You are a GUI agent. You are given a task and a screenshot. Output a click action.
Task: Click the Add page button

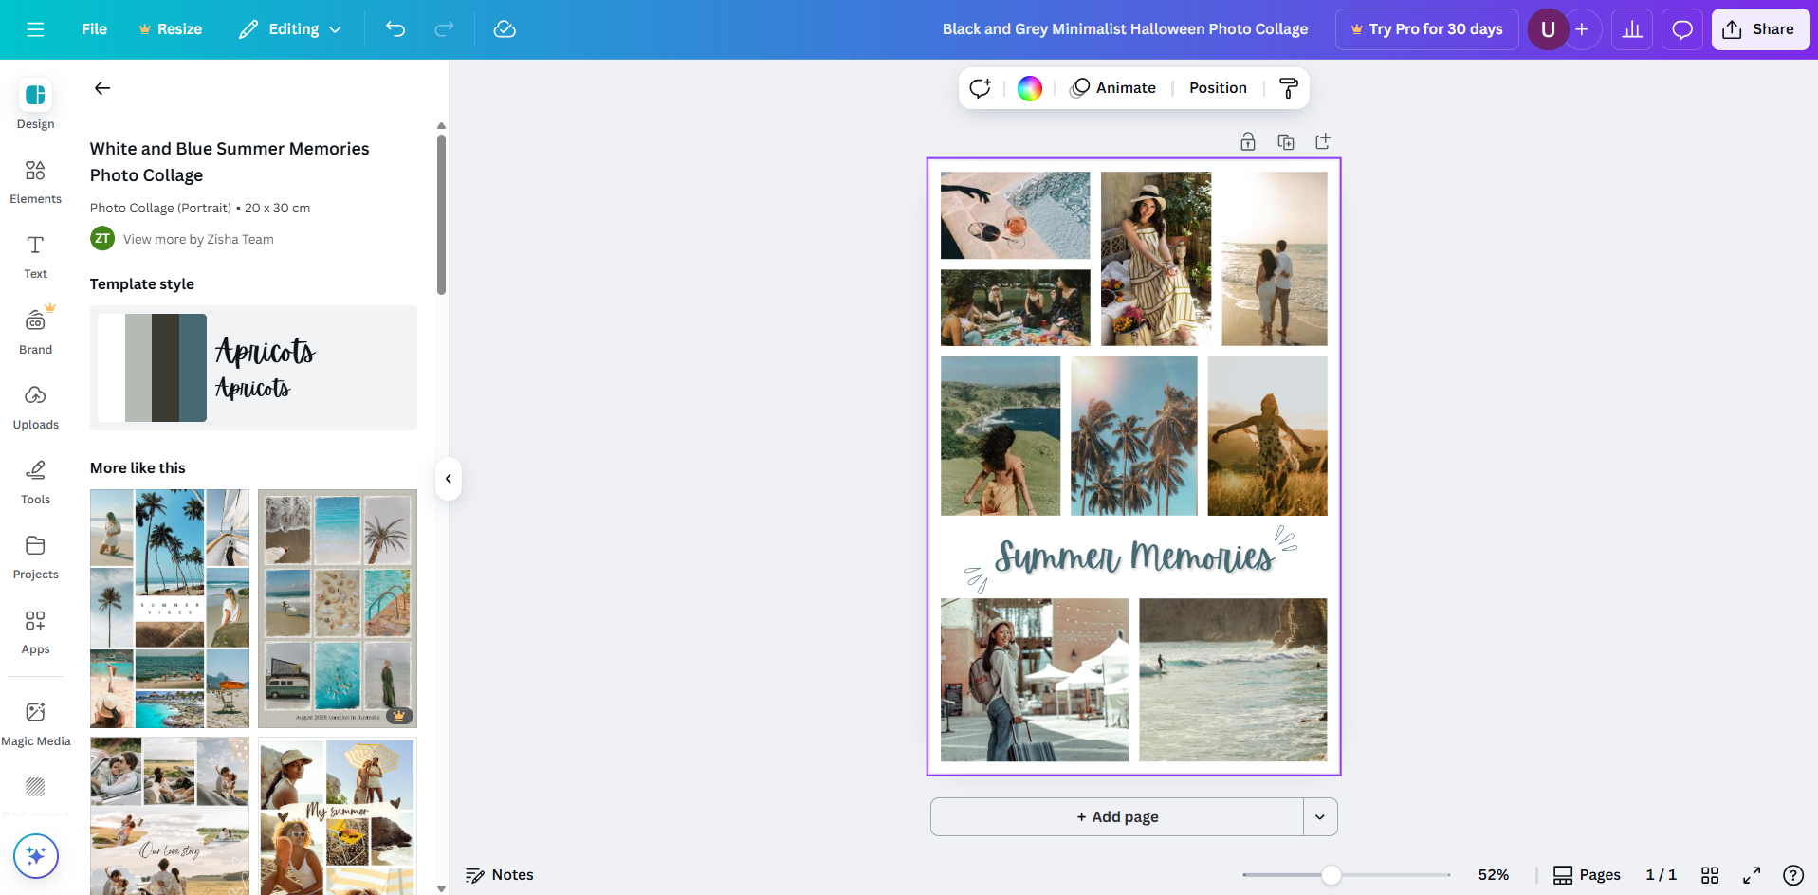1117,816
